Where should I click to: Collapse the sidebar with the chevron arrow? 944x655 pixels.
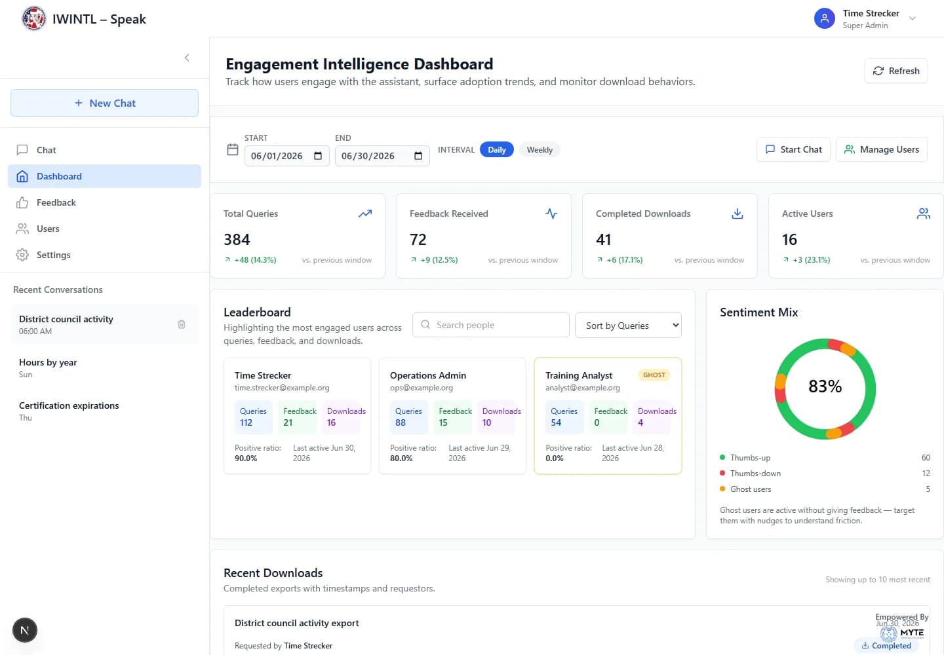(x=187, y=58)
